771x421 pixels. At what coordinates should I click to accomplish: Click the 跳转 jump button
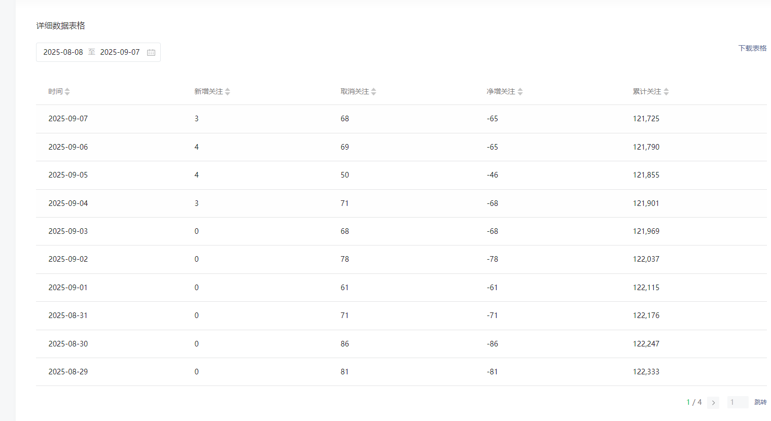tap(760, 402)
